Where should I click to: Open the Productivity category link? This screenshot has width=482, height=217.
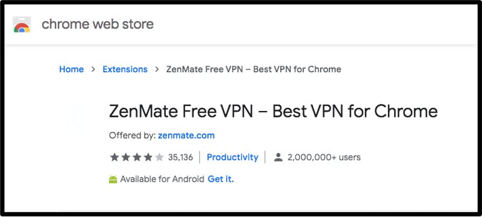coord(233,157)
